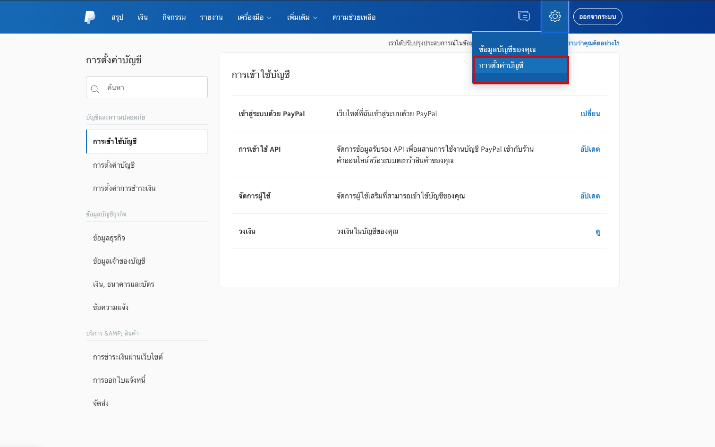Expand the เครื่องมือ dropdown menu
Screen dimensions: 715x447
[x=254, y=17]
